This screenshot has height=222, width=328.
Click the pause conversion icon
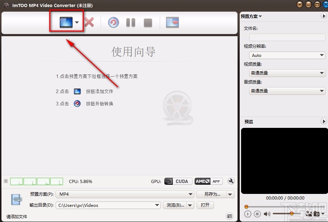coord(131,22)
